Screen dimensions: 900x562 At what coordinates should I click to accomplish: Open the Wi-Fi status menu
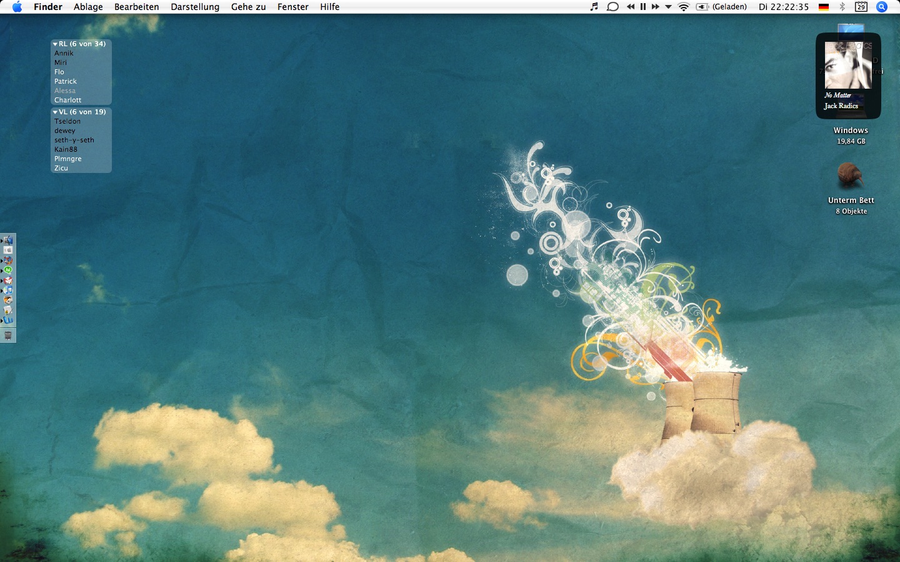pos(684,7)
